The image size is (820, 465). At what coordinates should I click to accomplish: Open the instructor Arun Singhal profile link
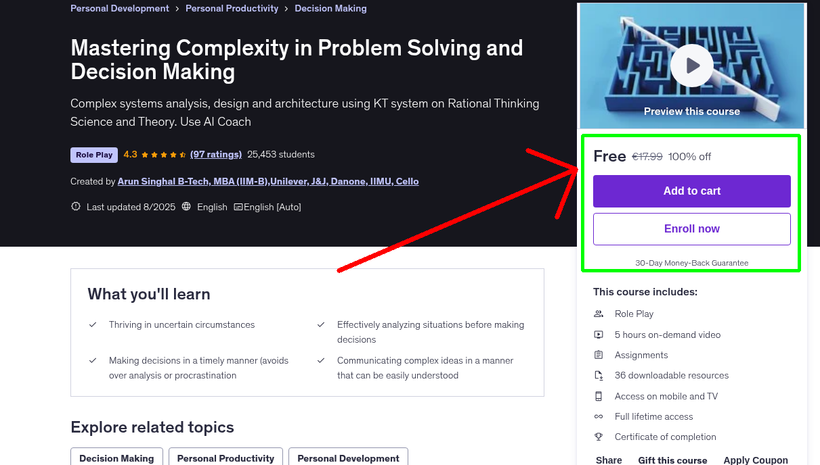pos(269,181)
